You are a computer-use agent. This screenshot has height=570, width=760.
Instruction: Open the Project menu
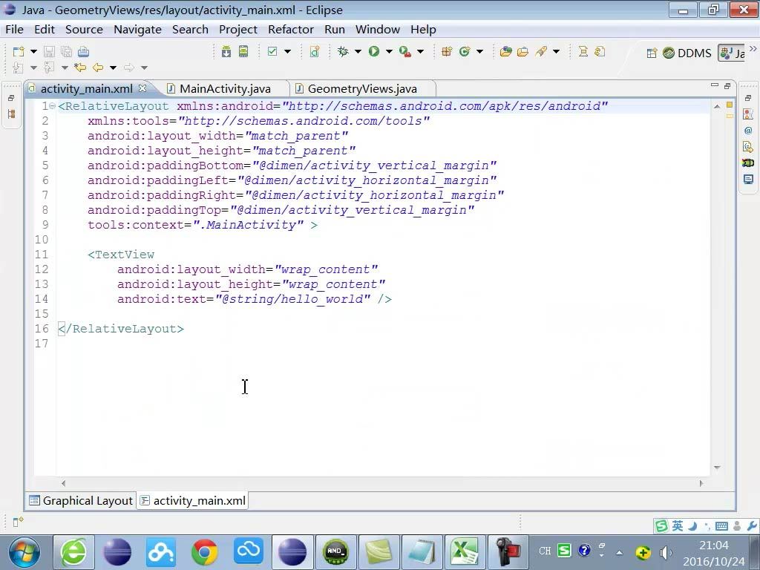(x=238, y=30)
